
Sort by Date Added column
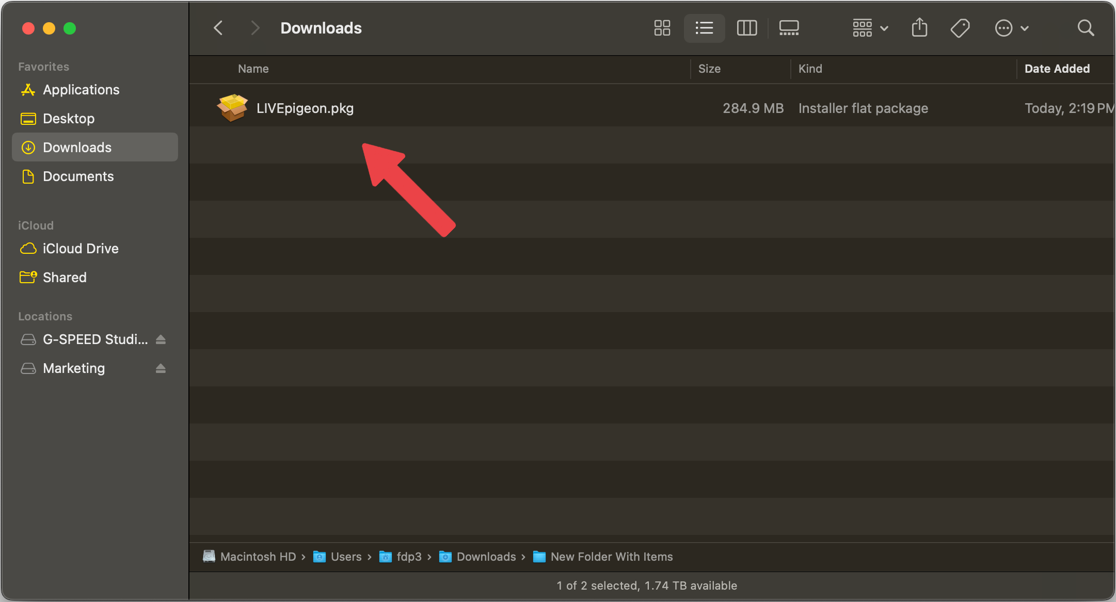pyautogui.click(x=1057, y=69)
